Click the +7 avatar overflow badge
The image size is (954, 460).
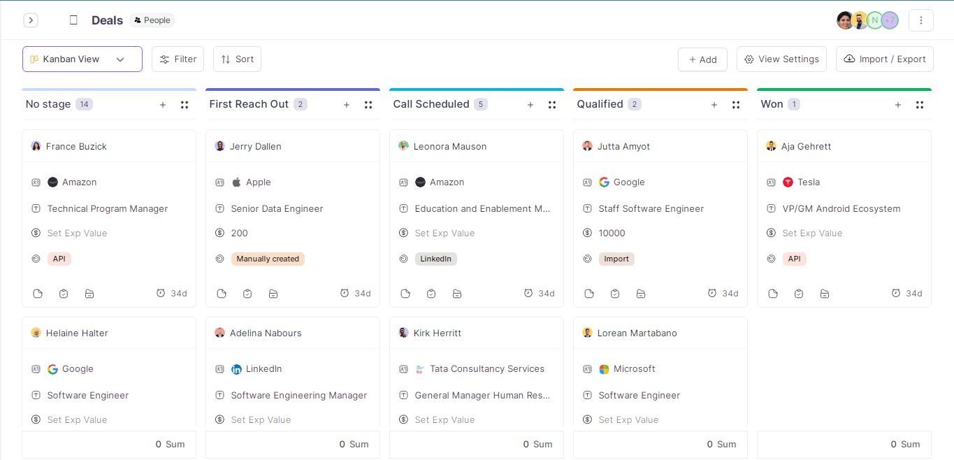889,20
